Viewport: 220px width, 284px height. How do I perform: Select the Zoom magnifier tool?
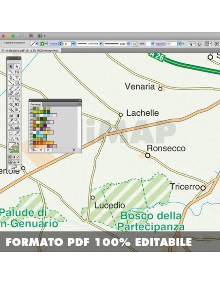point(17,139)
